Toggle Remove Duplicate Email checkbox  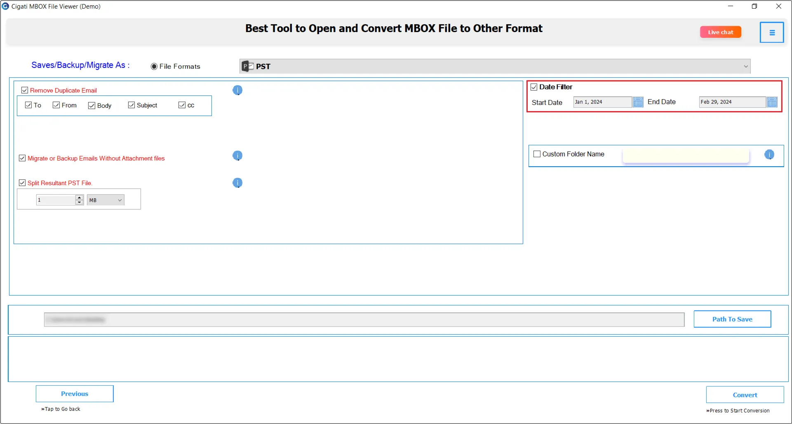[25, 90]
